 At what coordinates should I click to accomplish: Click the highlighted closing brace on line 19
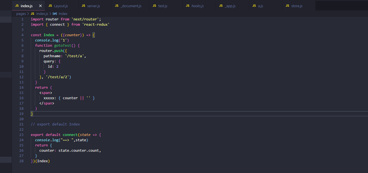point(32,114)
